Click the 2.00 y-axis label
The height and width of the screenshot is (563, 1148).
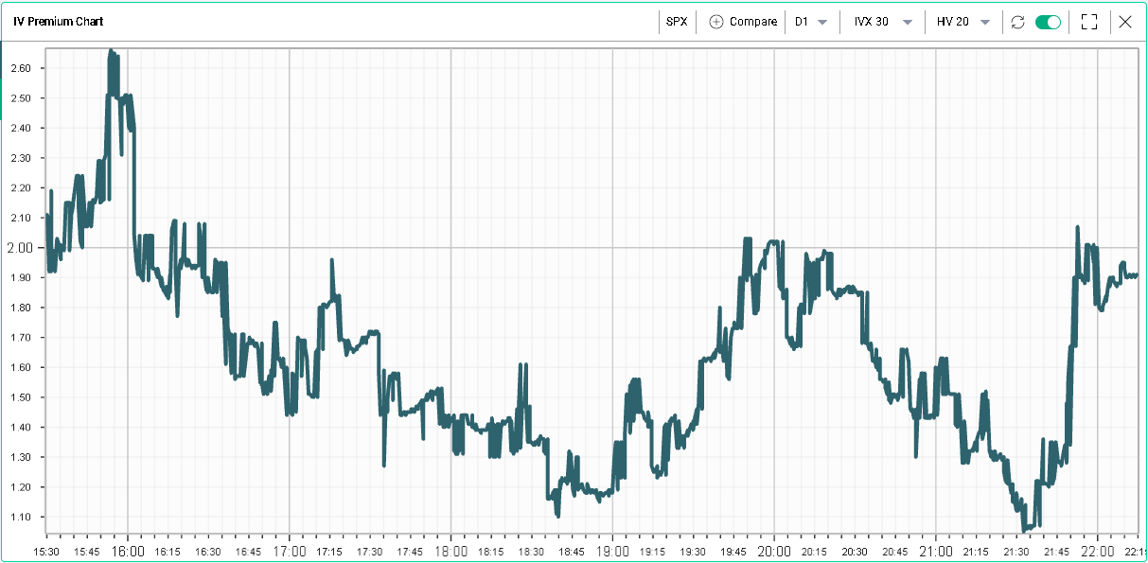tap(21, 248)
